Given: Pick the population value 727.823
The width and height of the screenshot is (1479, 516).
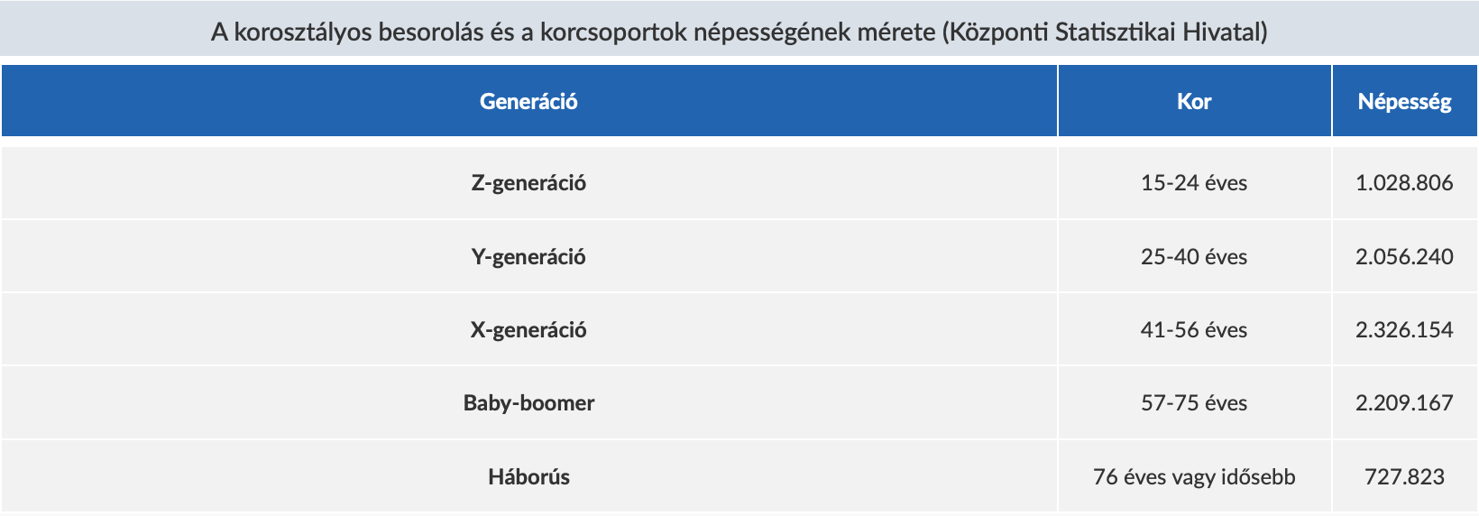Looking at the screenshot, I should tap(1404, 476).
